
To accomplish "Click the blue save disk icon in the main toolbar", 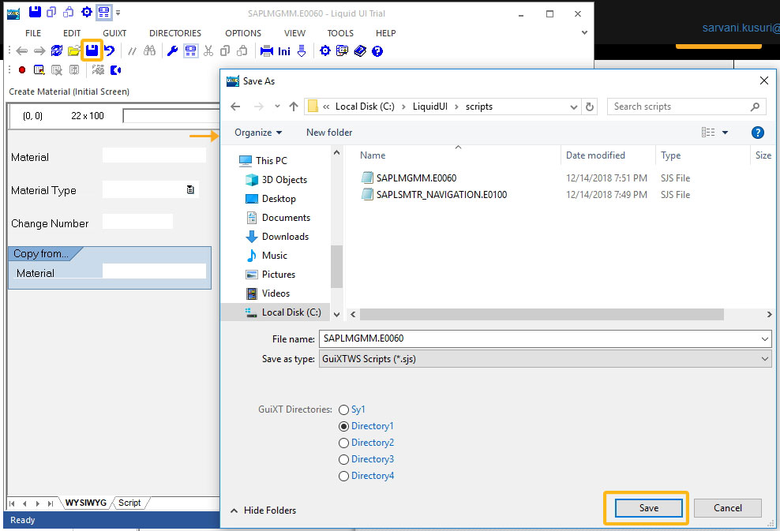I will point(92,50).
